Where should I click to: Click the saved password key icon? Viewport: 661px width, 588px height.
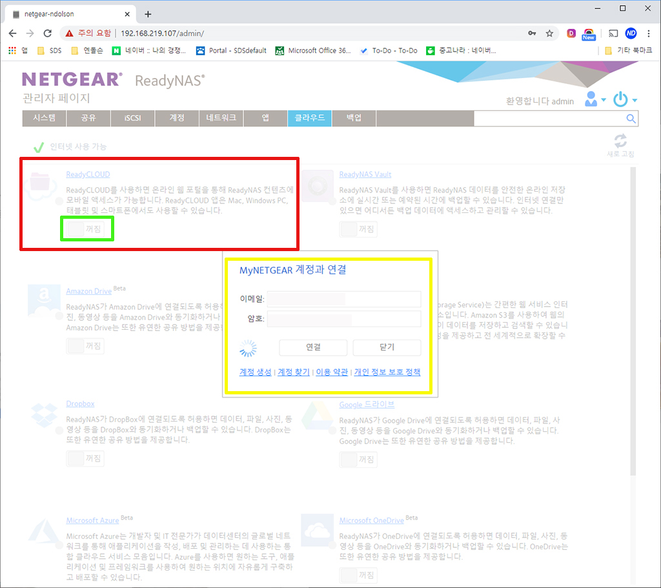click(x=532, y=34)
